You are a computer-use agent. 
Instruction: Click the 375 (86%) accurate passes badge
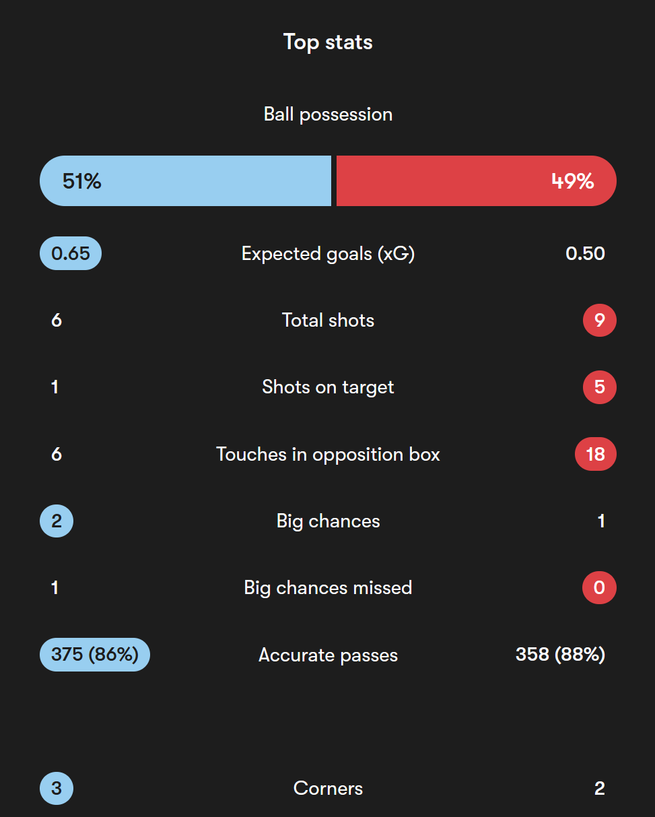click(95, 655)
